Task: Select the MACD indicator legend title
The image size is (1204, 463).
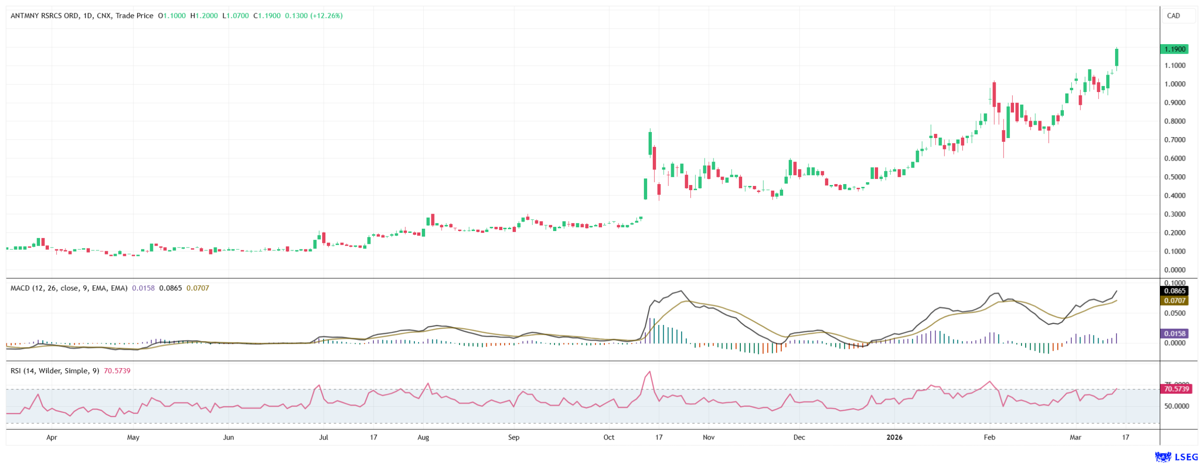Action: coord(69,288)
